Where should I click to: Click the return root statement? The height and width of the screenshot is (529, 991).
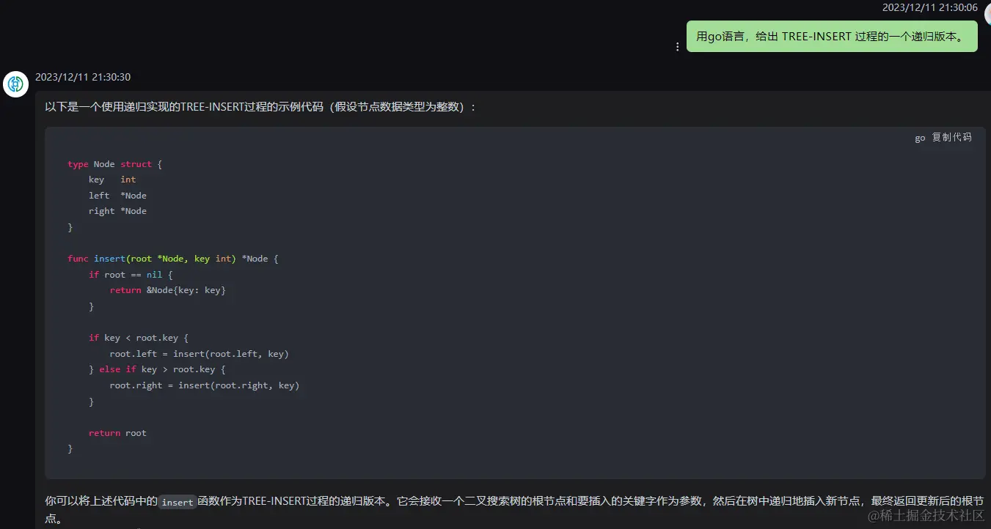pyautogui.click(x=117, y=432)
